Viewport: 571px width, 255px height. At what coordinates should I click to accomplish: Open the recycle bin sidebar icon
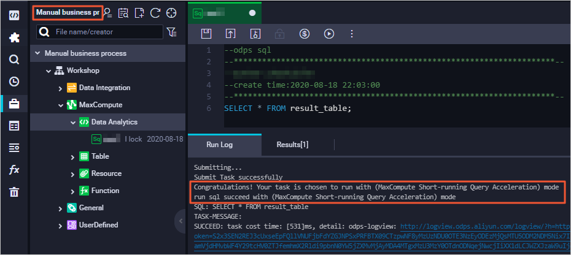point(14,192)
